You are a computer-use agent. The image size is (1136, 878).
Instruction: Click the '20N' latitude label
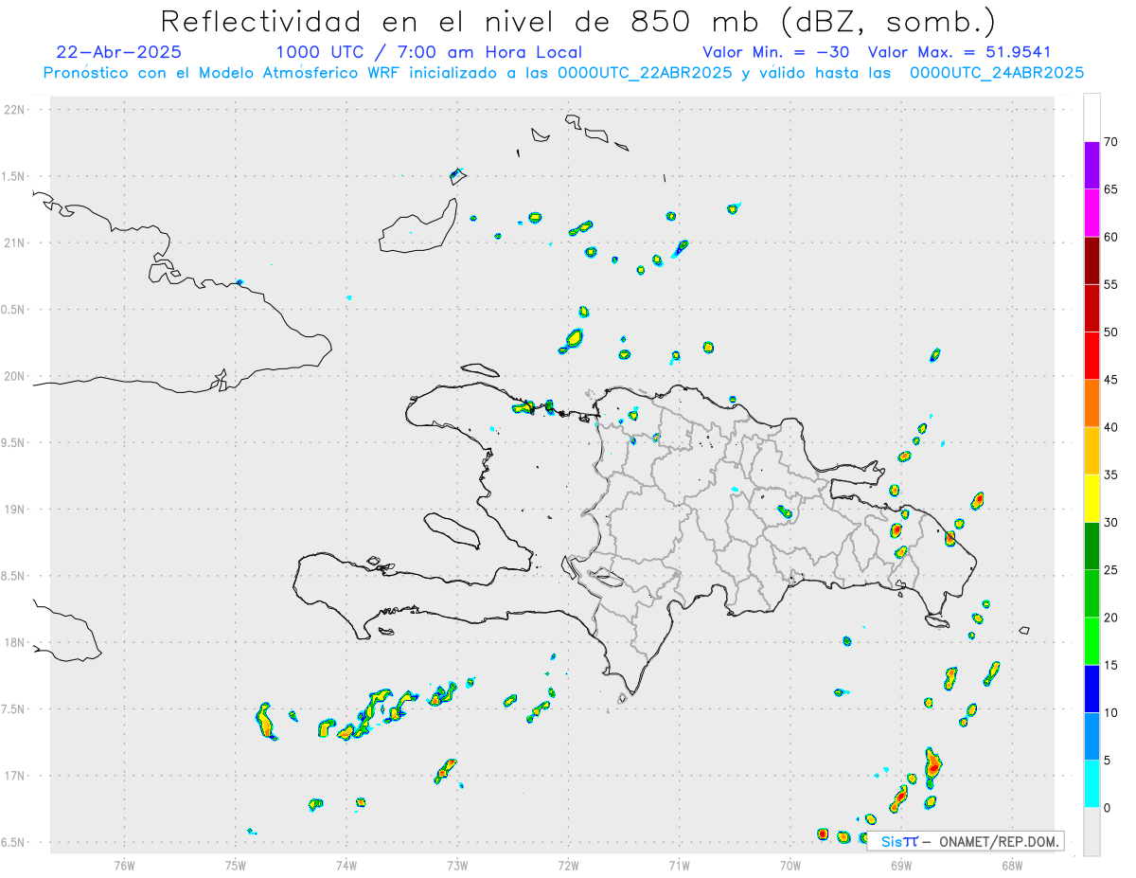click(15, 376)
